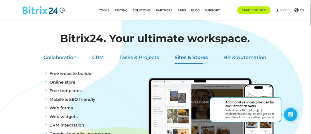Click the 'Free templates' list item

(x=65, y=91)
